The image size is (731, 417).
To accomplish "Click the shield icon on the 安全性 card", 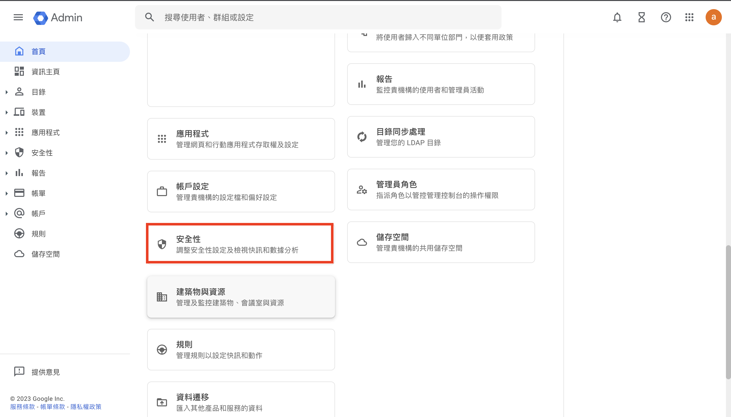I will pyautogui.click(x=162, y=244).
